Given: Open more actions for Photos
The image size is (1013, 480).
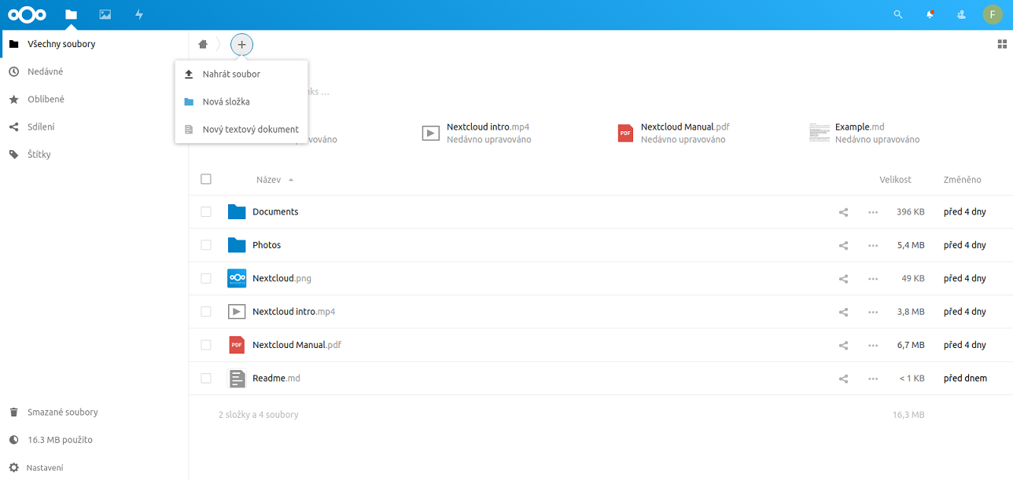Looking at the screenshot, I should (x=873, y=245).
